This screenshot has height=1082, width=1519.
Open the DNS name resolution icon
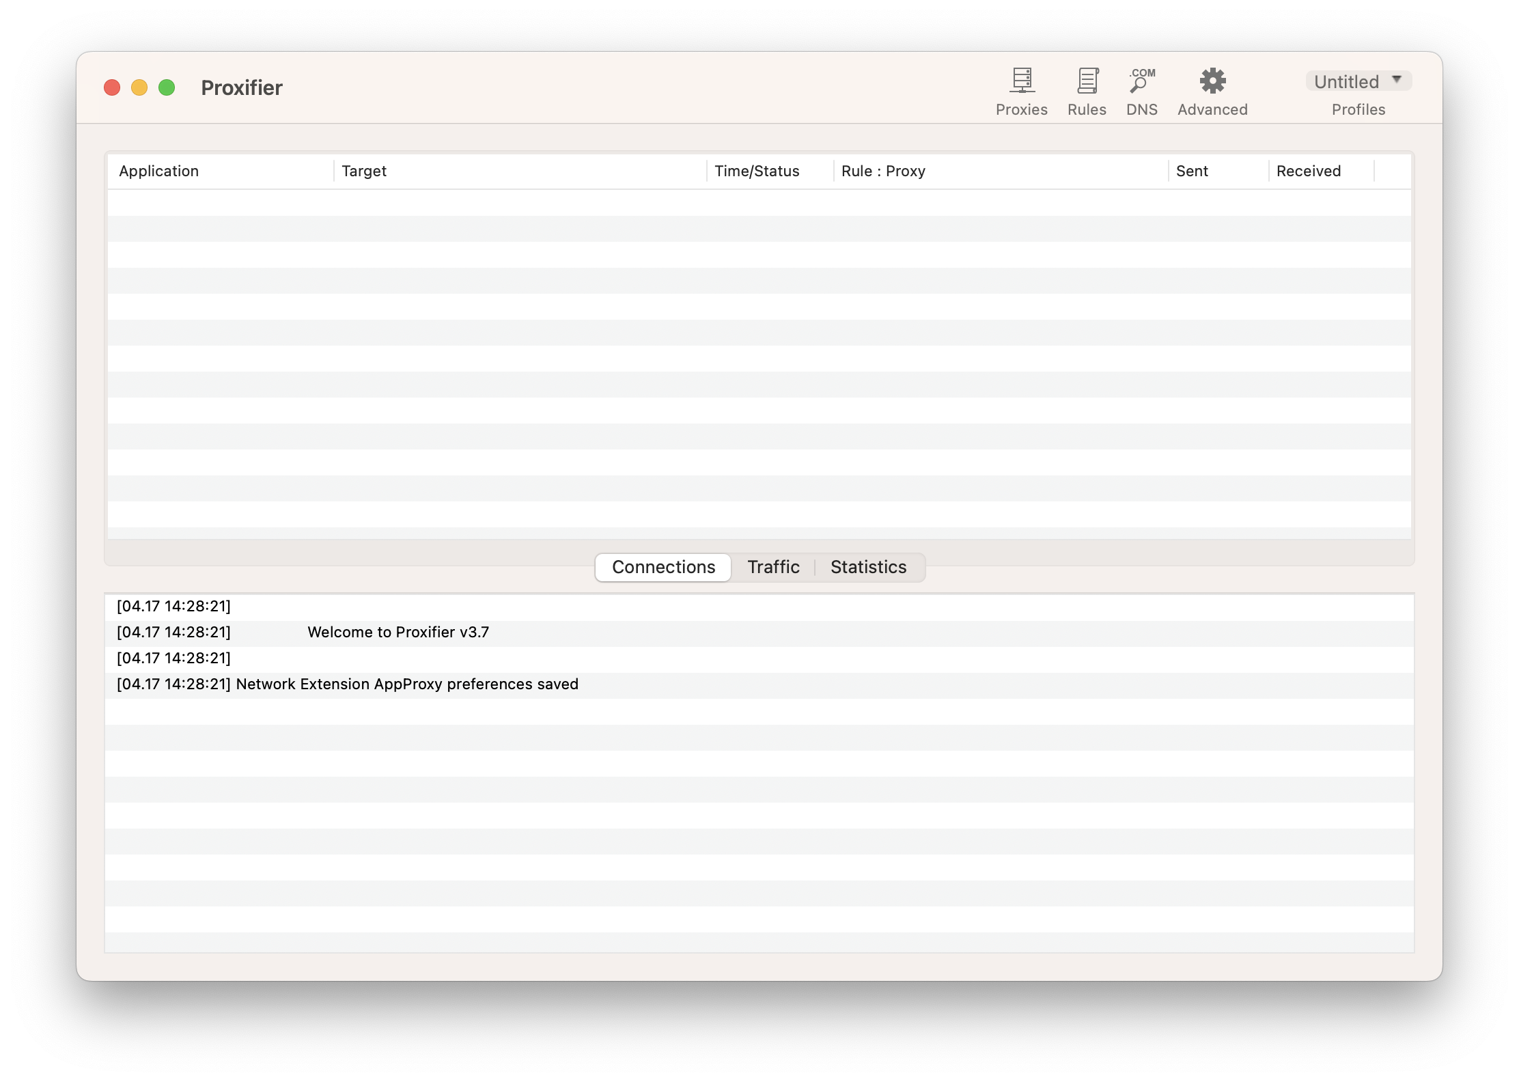(x=1141, y=81)
